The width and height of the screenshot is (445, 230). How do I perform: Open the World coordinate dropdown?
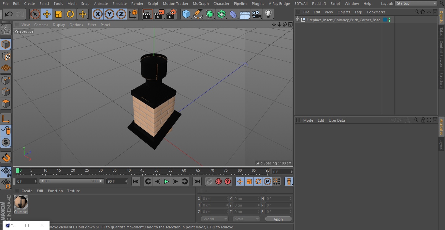tap(215, 219)
